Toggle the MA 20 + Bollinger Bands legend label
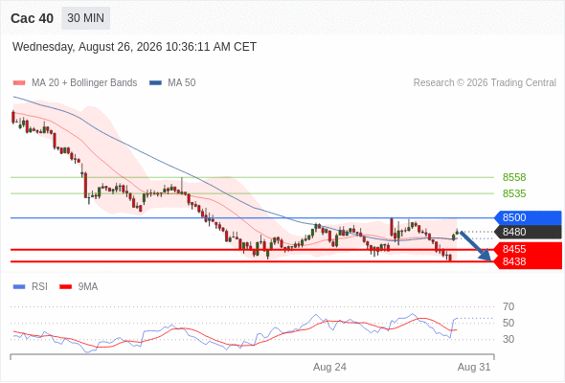Image resolution: width=565 pixels, height=383 pixels. point(84,83)
